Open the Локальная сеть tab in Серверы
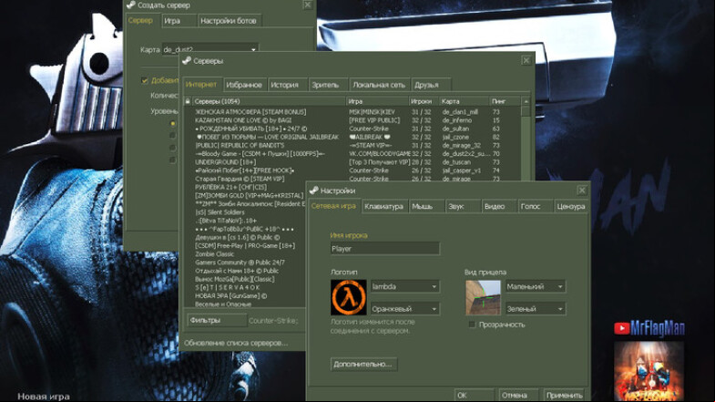The image size is (715, 402). (x=379, y=85)
